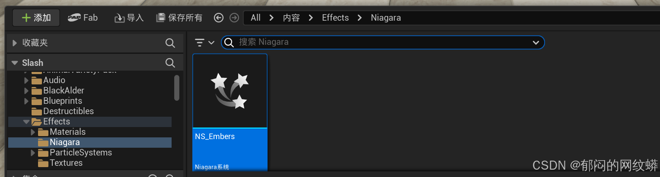Click the search icon next to Slash
Viewport: 660px width, 177px height.
pyautogui.click(x=170, y=63)
